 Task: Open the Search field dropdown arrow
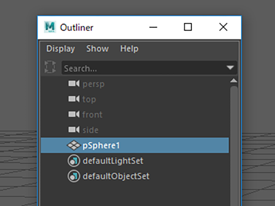[x=230, y=67]
